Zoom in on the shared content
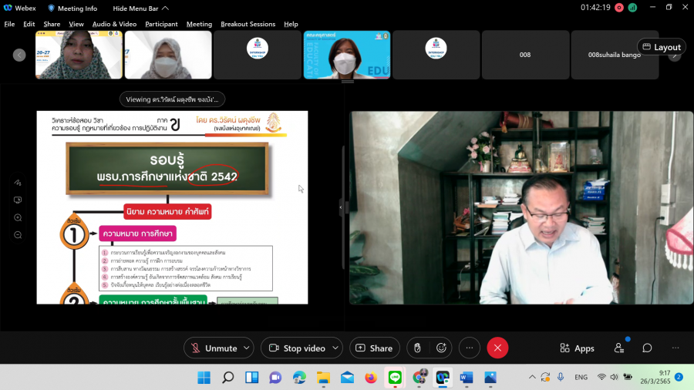 [18, 217]
